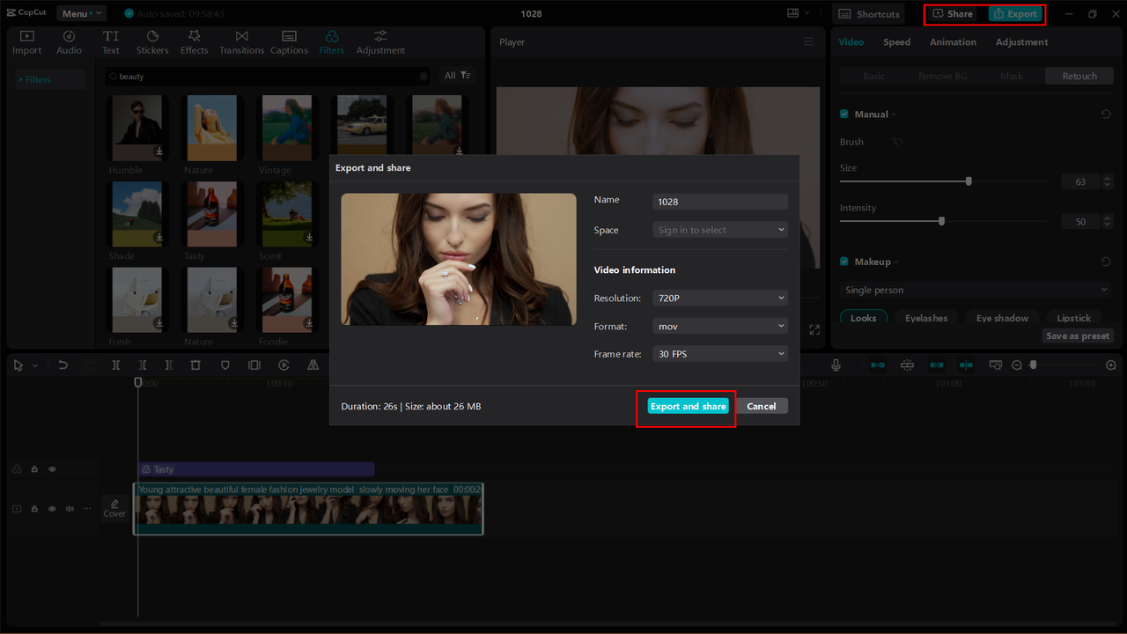Click the Export and share button

(688, 406)
